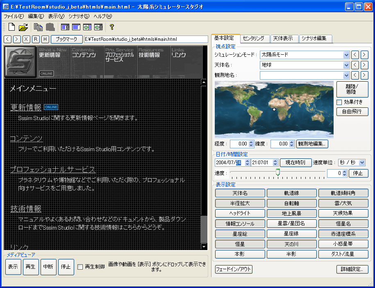
Task: Click the web page vertical scrollbar thumb
Action: [204, 229]
